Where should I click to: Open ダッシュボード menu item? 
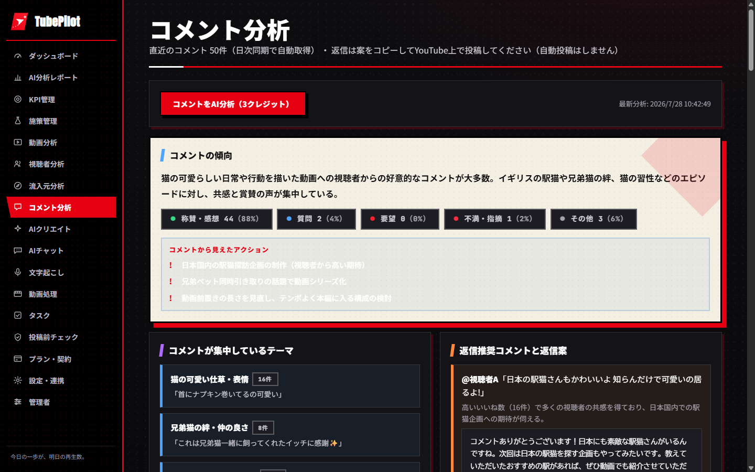coord(61,56)
